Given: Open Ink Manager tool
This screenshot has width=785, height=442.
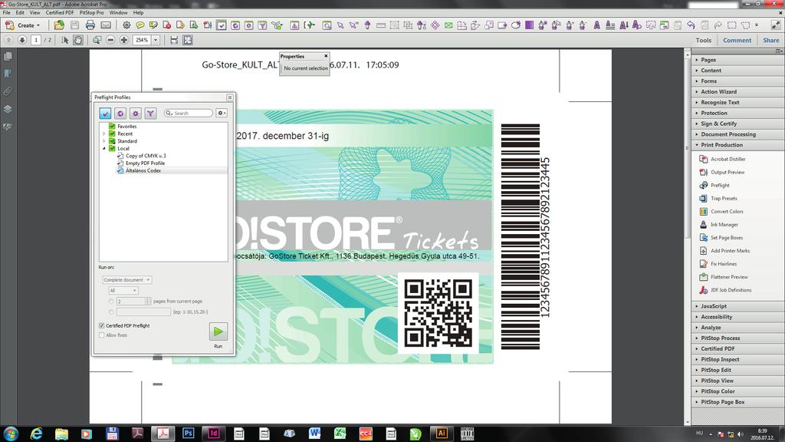Looking at the screenshot, I should 724,225.
